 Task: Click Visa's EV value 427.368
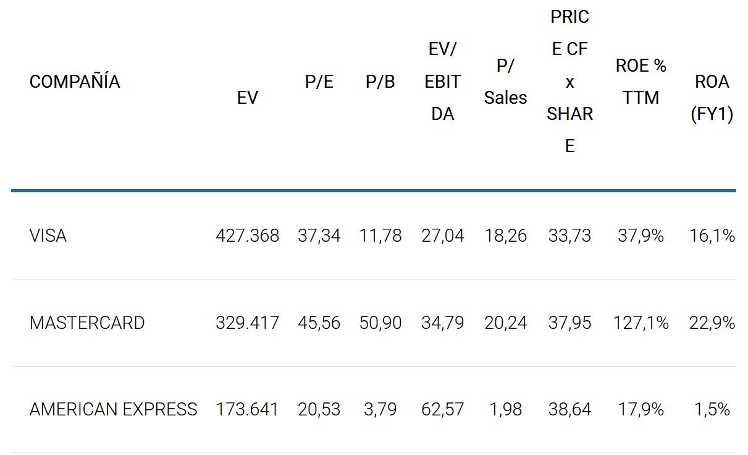(247, 236)
